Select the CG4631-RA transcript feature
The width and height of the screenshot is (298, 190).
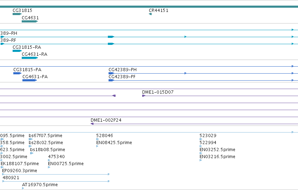30,58
